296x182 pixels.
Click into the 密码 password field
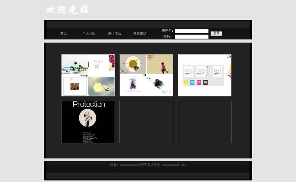click(191, 37)
